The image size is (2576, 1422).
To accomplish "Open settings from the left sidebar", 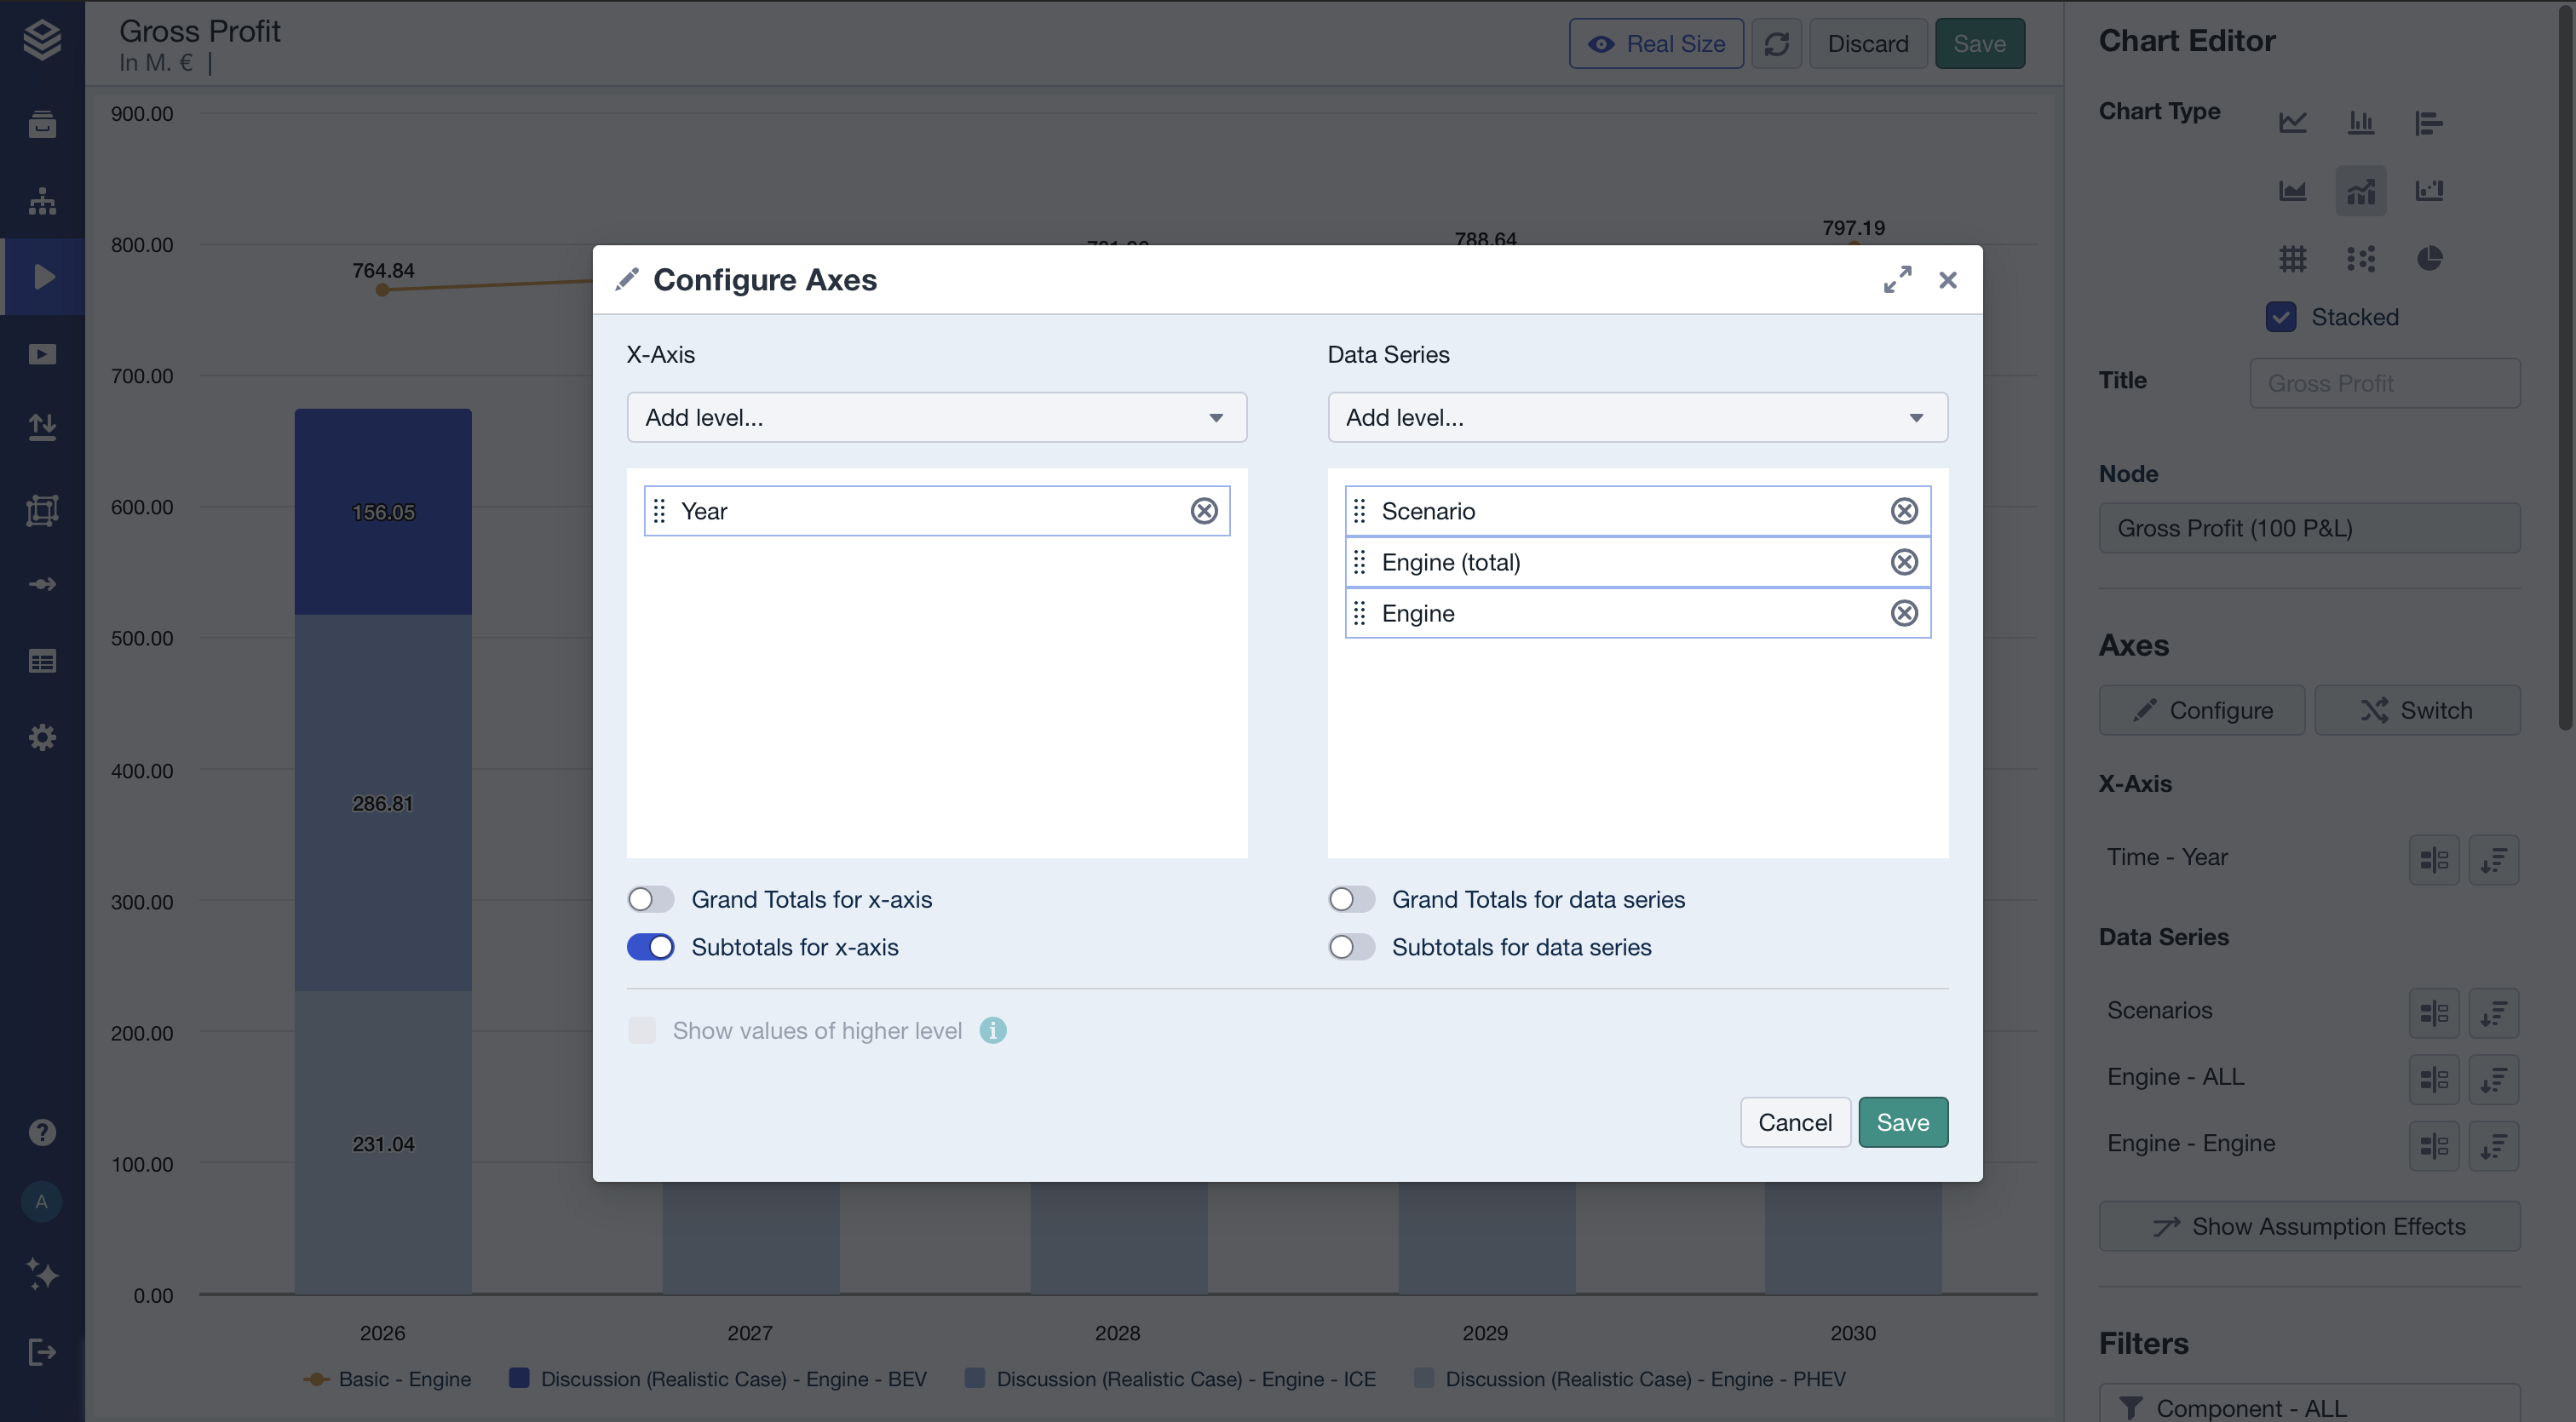I will 42,737.
